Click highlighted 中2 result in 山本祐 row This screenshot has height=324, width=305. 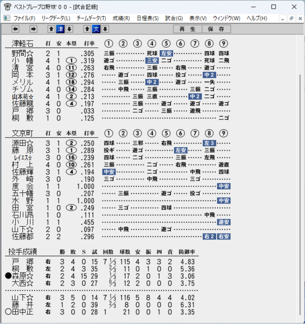pos(195,96)
